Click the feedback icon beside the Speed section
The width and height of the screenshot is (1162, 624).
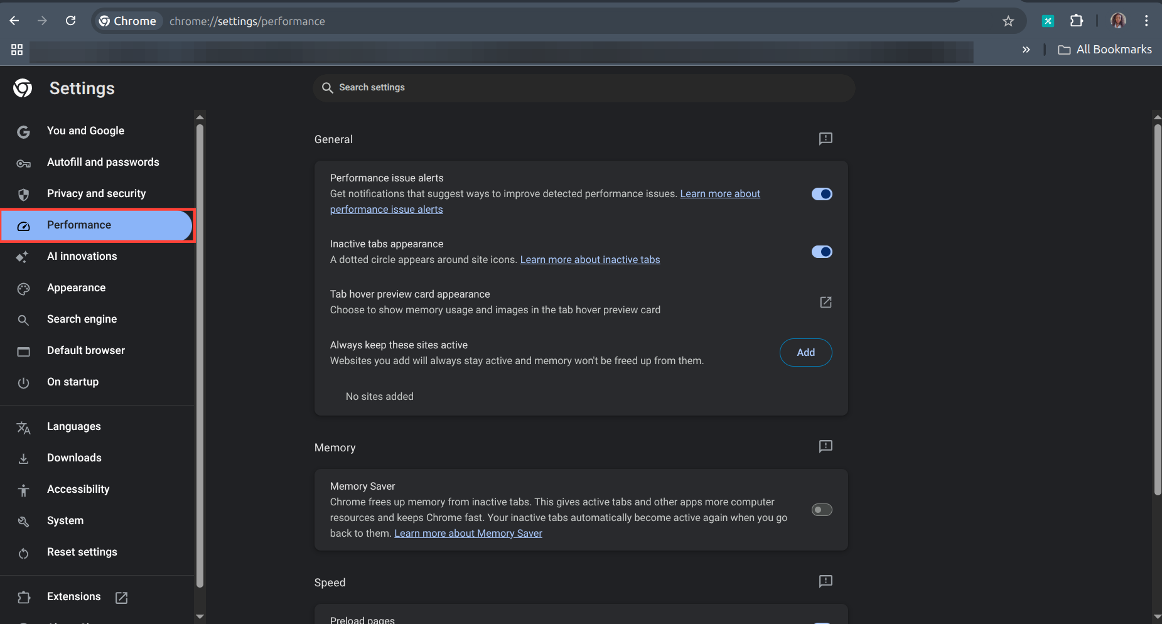pos(825,581)
